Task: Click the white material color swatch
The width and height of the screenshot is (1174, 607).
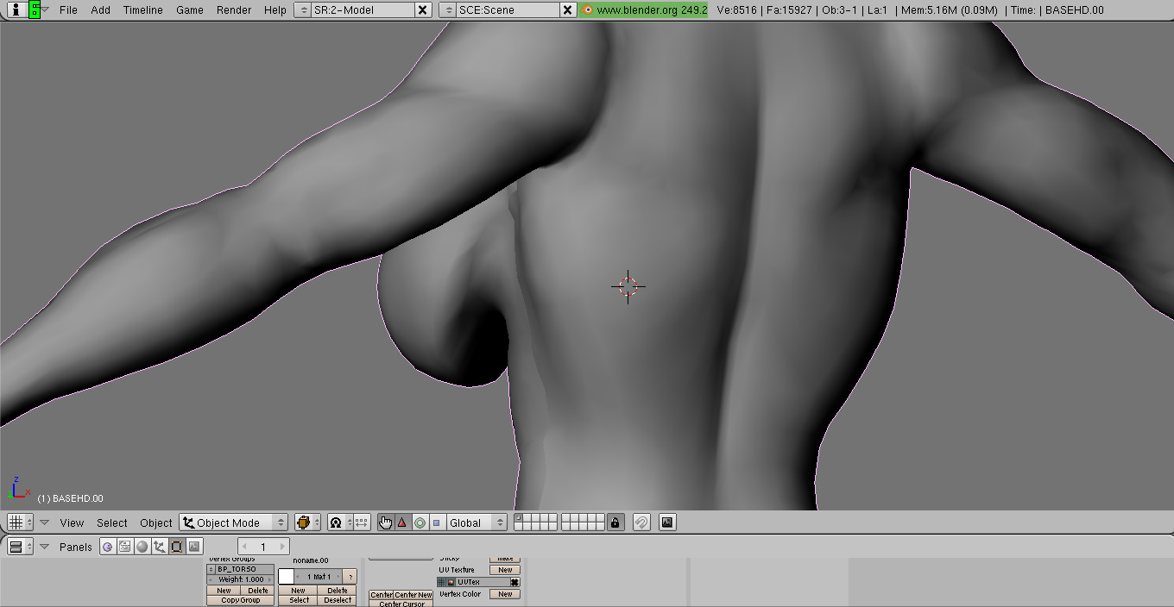Action: [x=287, y=576]
